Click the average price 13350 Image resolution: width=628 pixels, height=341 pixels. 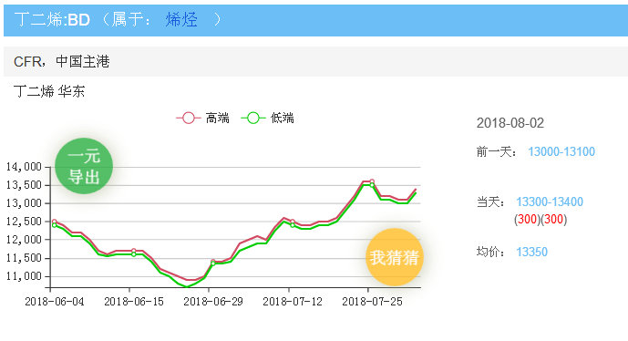pos(531,252)
